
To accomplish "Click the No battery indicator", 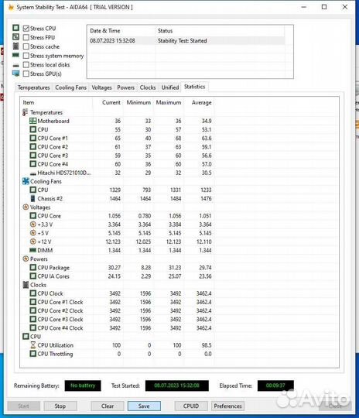I will click(x=83, y=385).
